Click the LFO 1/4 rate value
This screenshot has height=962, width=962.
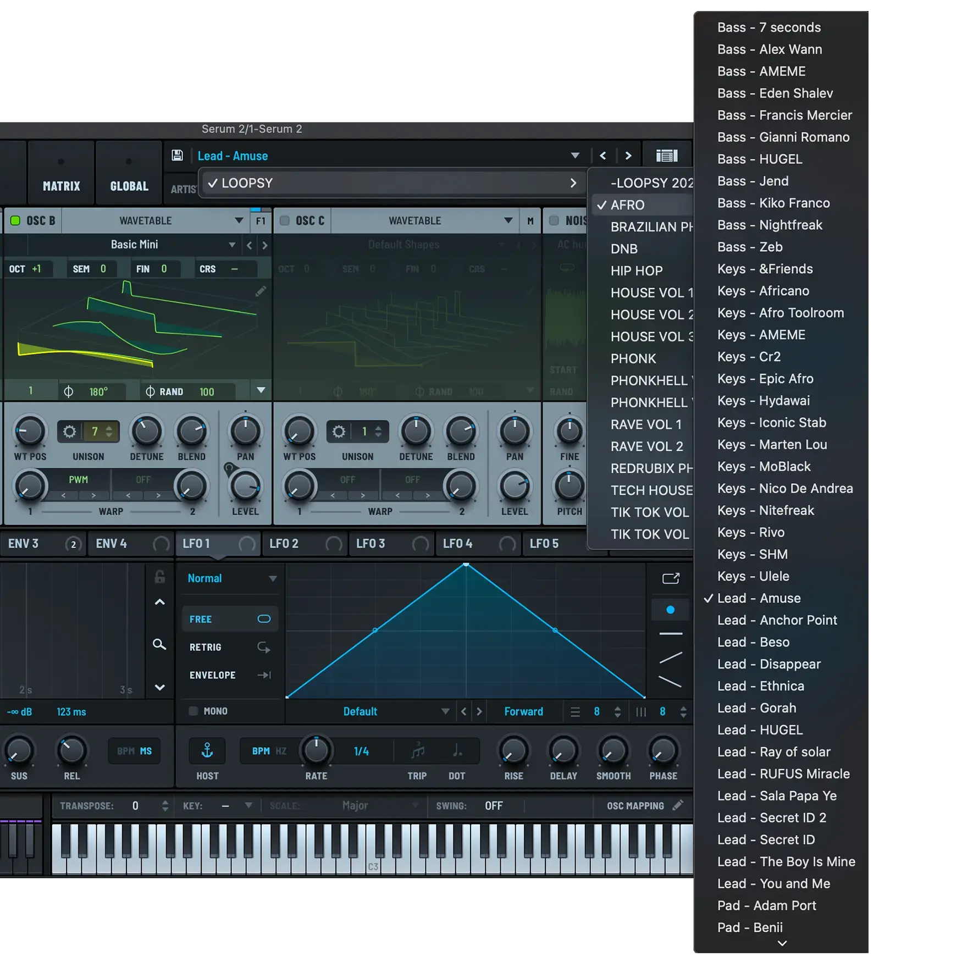click(361, 751)
